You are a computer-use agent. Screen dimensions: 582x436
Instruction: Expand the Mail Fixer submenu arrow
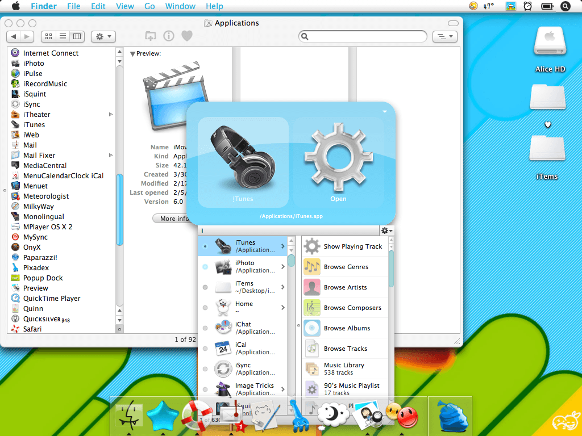tap(111, 155)
